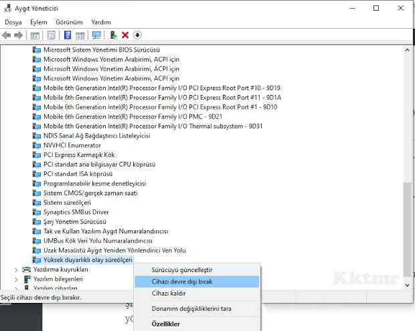Click icon beside Microsoft Sistem Yönetimi BIOS Sürücüsü
Image resolution: width=415 pixels, height=331 pixels.
37,50
